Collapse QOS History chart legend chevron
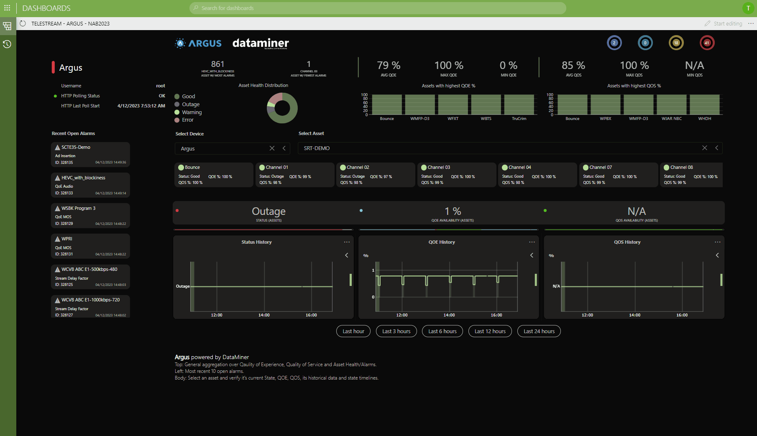The height and width of the screenshot is (436, 757). pyautogui.click(x=717, y=255)
